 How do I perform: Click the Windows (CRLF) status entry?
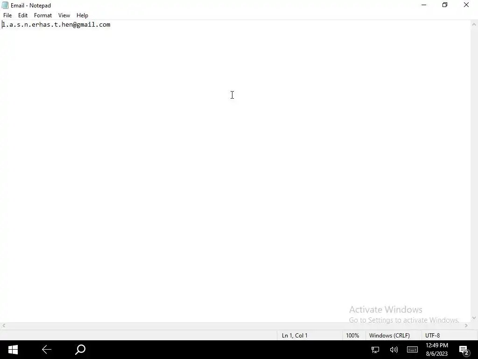click(x=389, y=336)
